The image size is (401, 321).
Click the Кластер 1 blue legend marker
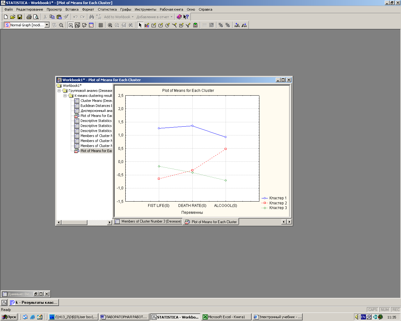(265, 198)
